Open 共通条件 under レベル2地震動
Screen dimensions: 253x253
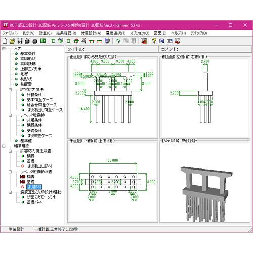pyautogui.click(x=34, y=120)
